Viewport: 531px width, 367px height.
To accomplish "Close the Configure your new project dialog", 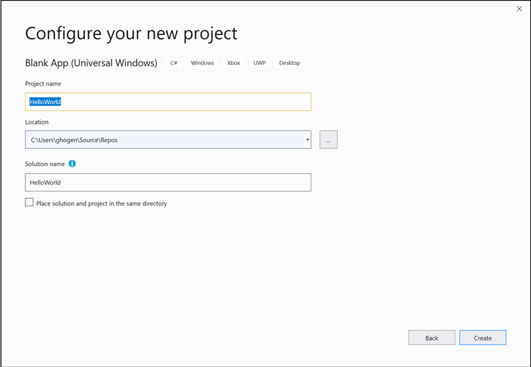I will pos(518,9).
